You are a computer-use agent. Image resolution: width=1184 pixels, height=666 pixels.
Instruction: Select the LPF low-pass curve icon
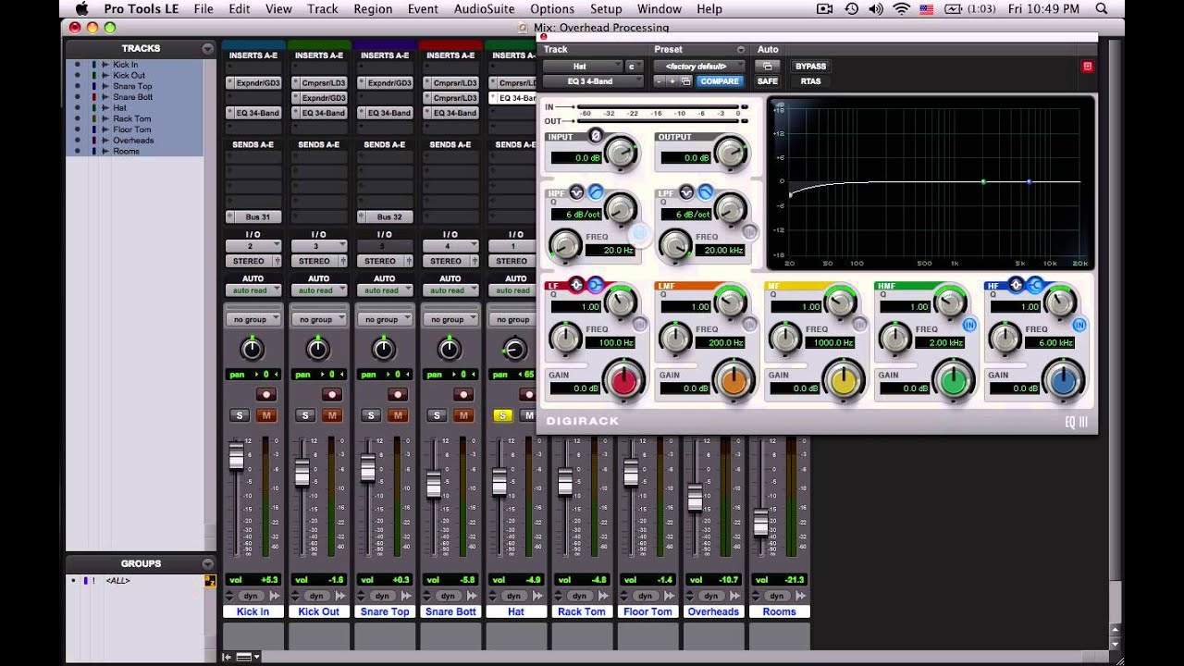click(705, 192)
